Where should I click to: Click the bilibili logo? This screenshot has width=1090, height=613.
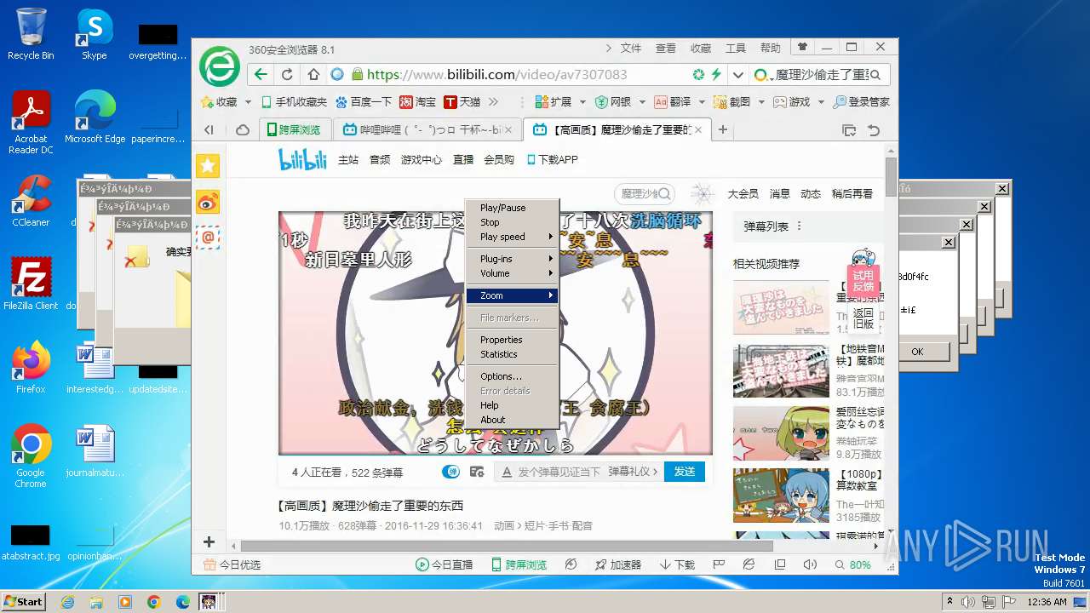tap(302, 159)
